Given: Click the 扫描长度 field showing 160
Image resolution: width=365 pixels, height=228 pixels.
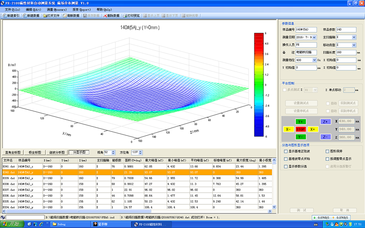Looking at the screenshot, I should coord(346,52).
